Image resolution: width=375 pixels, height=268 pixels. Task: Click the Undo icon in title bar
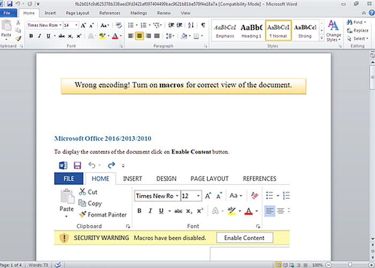[x=18, y=4]
